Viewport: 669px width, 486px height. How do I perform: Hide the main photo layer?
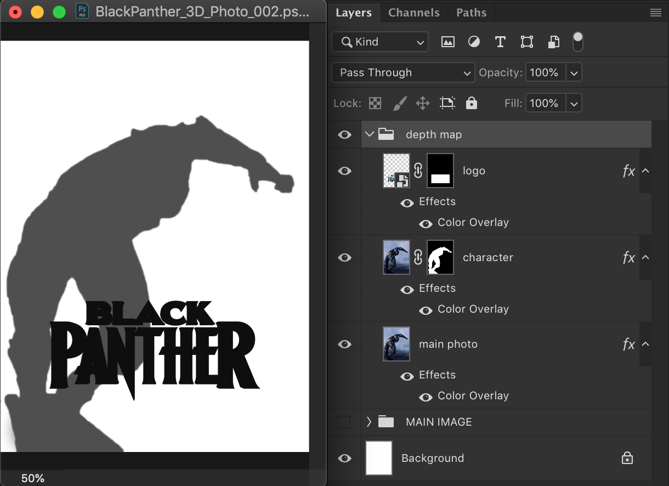[344, 344]
